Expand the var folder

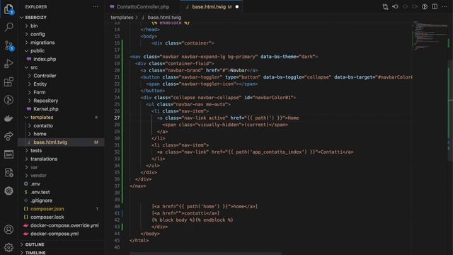[34, 167]
